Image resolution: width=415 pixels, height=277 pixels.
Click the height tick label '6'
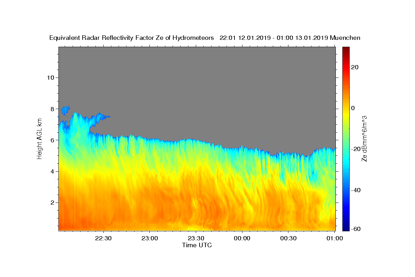point(52,140)
